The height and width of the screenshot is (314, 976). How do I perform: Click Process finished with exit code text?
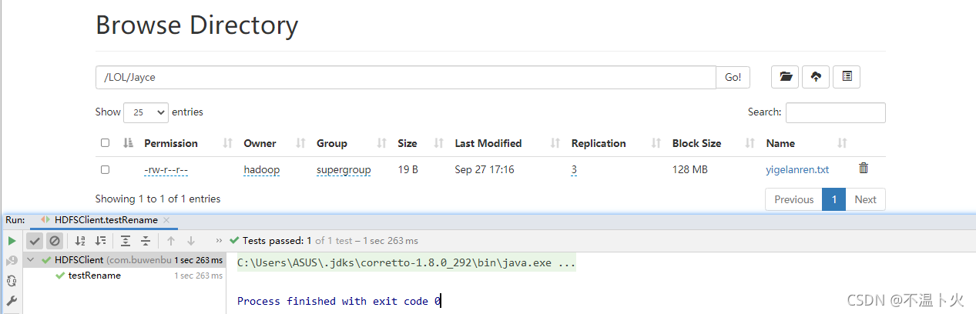pos(338,301)
